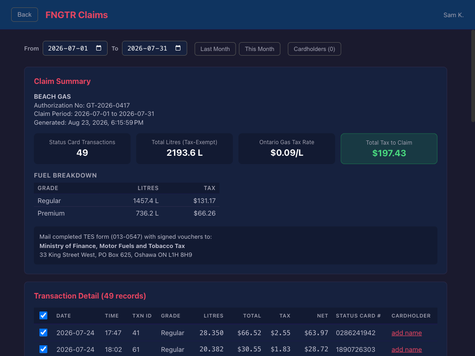Click the $66.26 tax value

[205, 213]
